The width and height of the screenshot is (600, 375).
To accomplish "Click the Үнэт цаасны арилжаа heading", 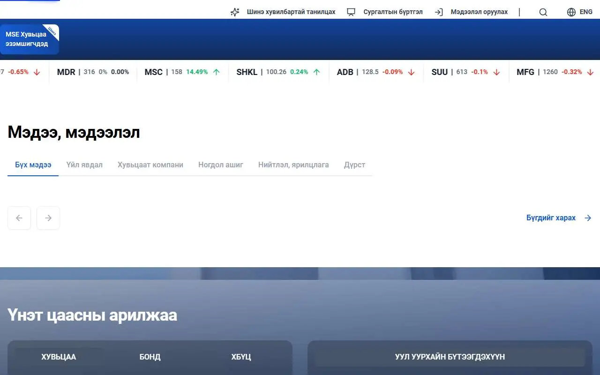I will pyautogui.click(x=92, y=315).
